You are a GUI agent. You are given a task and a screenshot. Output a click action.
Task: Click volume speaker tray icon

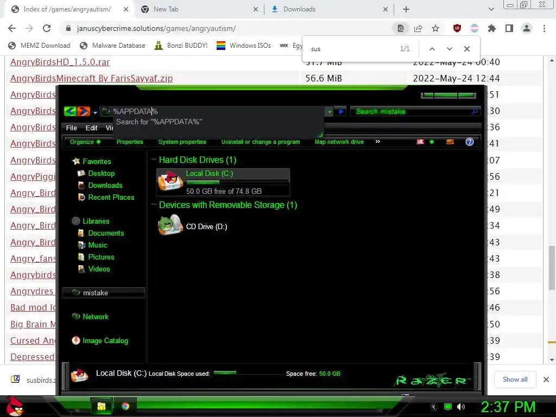461,407
